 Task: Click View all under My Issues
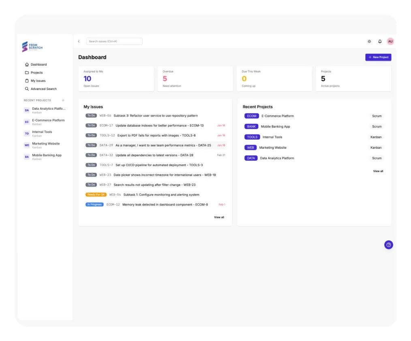[219, 217]
